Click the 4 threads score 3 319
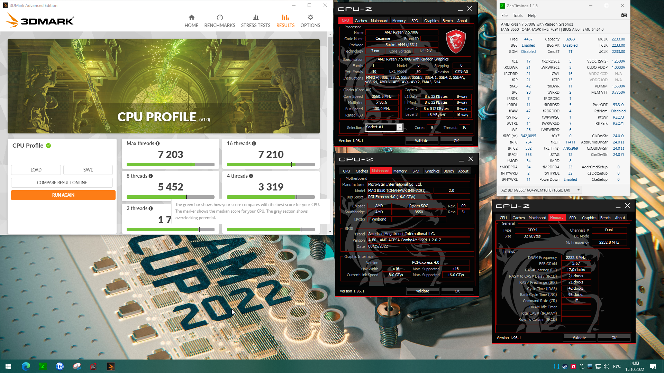This screenshot has width=664, height=373. coord(271,187)
